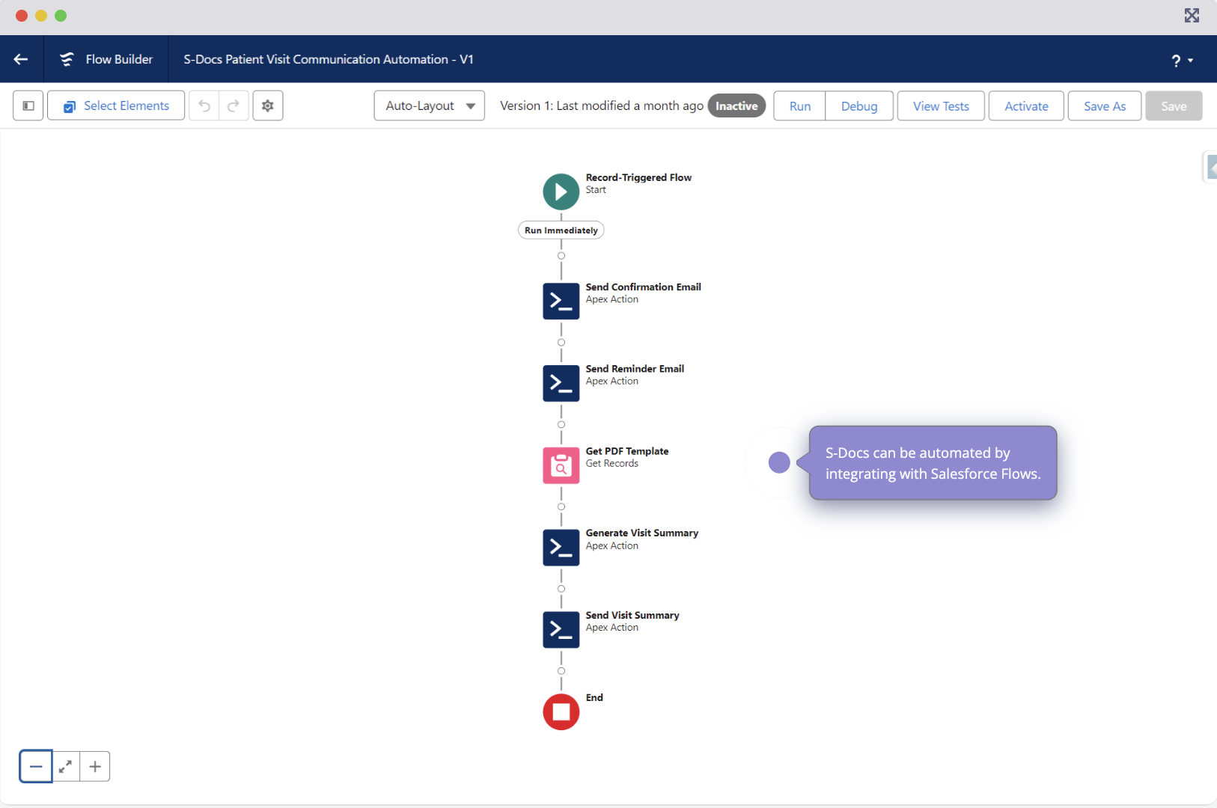Expand the collapsed right side panel

[1210, 167]
